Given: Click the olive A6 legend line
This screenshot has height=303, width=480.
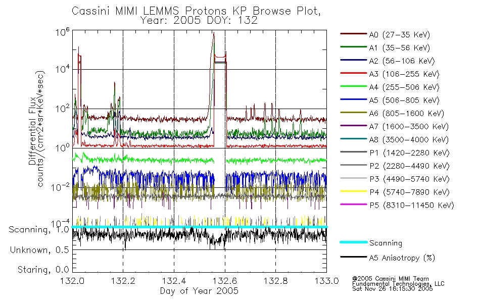Looking at the screenshot, I should pyautogui.click(x=354, y=113).
